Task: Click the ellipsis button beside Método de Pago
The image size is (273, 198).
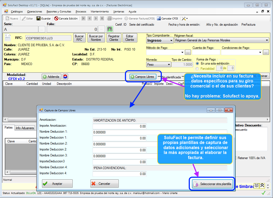Action: (x=188, y=52)
